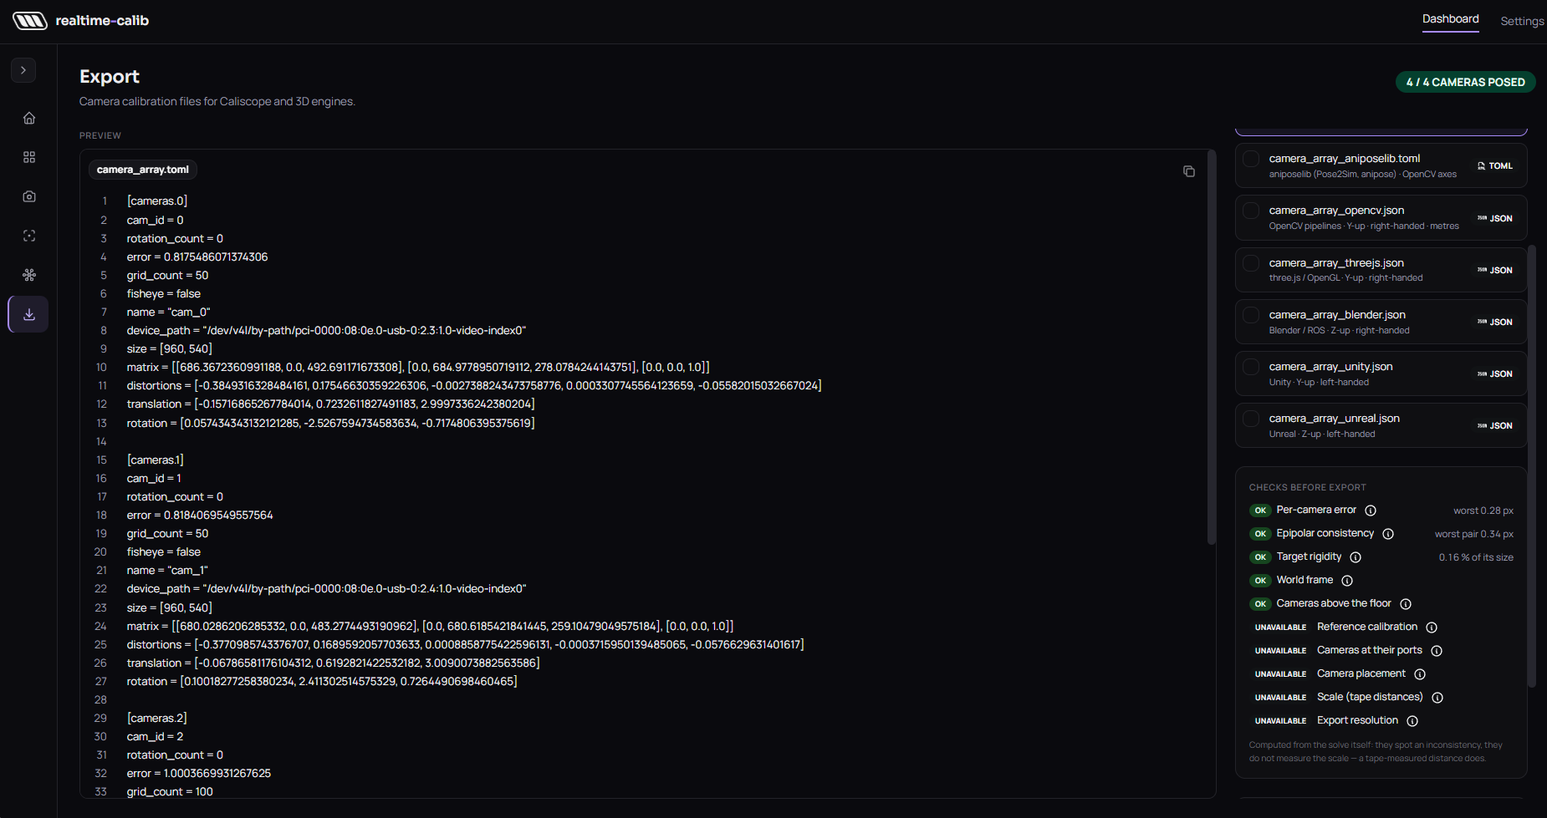The width and height of the screenshot is (1547, 818).
Task: Open the Settings tab
Action: pyautogui.click(x=1522, y=21)
